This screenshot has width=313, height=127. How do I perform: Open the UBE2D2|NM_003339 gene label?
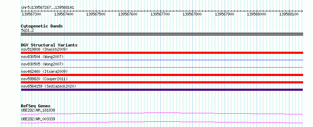pyautogui.click(x=38, y=119)
